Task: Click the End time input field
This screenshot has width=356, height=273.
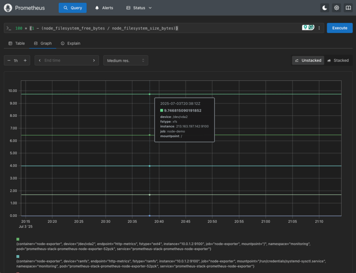Action: point(67,60)
